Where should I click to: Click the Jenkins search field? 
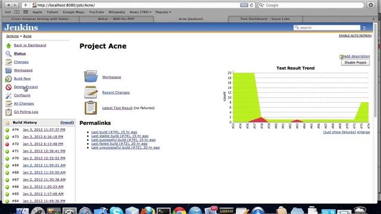point(327,28)
